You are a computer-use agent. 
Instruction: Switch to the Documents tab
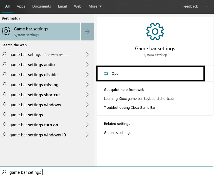[x=41, y=6]
